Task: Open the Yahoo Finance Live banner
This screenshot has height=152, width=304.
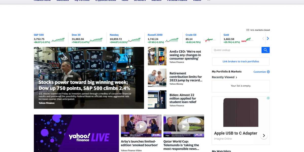Action: 76,133
